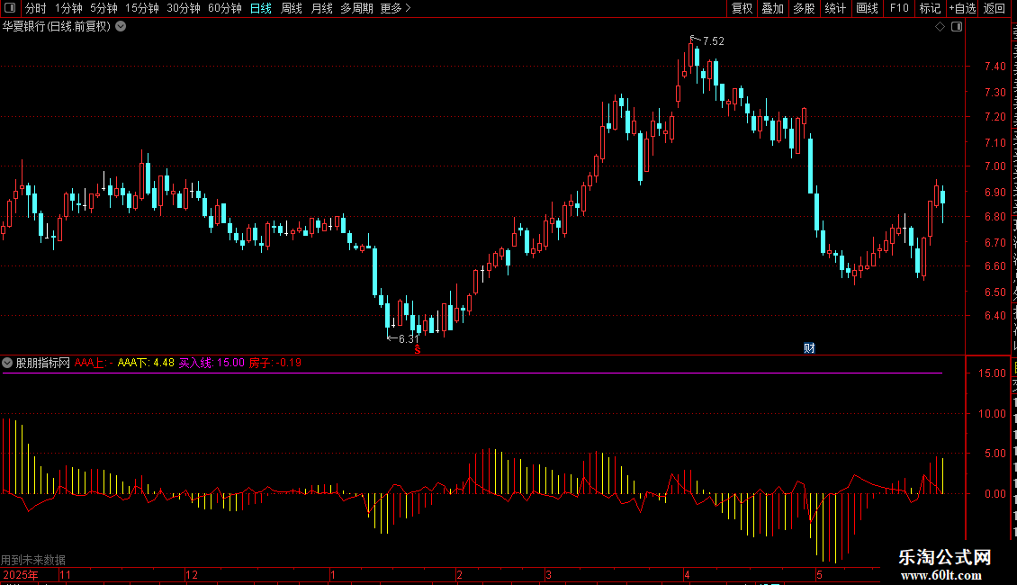Screen dimensions: 1017x585
Task: Expand the 股朋指标网 indicator dropdown
Action: [x=7, y=363]
